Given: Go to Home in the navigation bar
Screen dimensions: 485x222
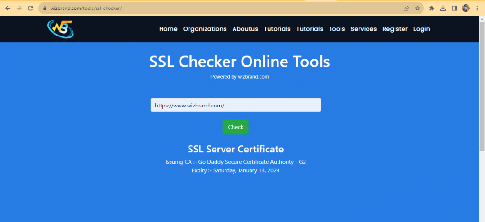Looking at the screenshot, I should [168, 29].
